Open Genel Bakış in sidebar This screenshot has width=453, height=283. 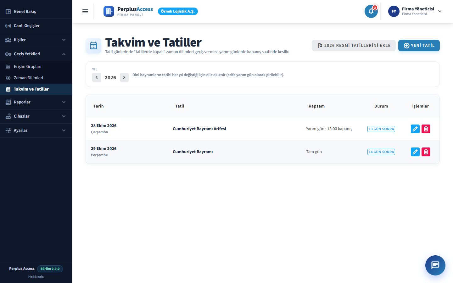(x=36, y=12)
